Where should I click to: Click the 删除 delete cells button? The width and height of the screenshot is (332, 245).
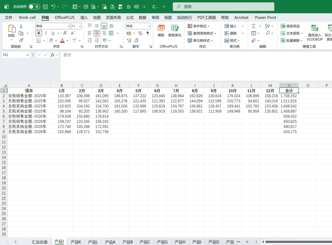[x=231, y=33]
